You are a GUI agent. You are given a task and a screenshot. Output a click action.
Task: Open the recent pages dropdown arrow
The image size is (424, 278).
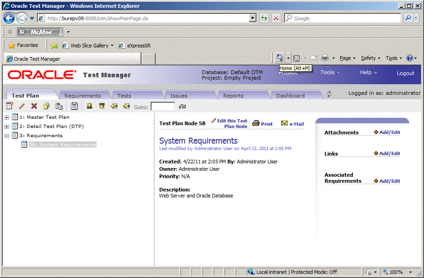coord(32,18)
